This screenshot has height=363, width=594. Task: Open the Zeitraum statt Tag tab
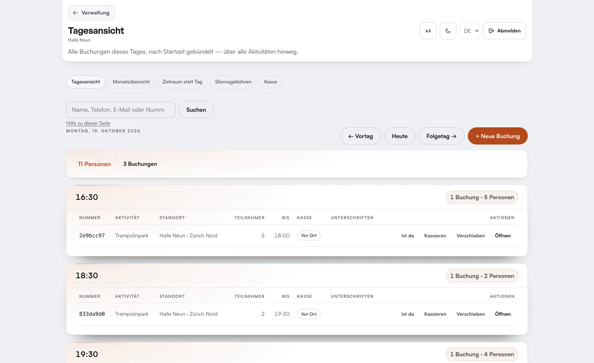coord(182,82)
